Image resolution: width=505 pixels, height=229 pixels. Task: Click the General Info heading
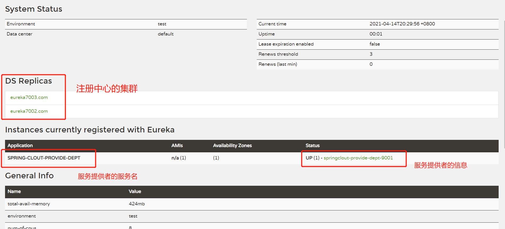tap(29, 176)
